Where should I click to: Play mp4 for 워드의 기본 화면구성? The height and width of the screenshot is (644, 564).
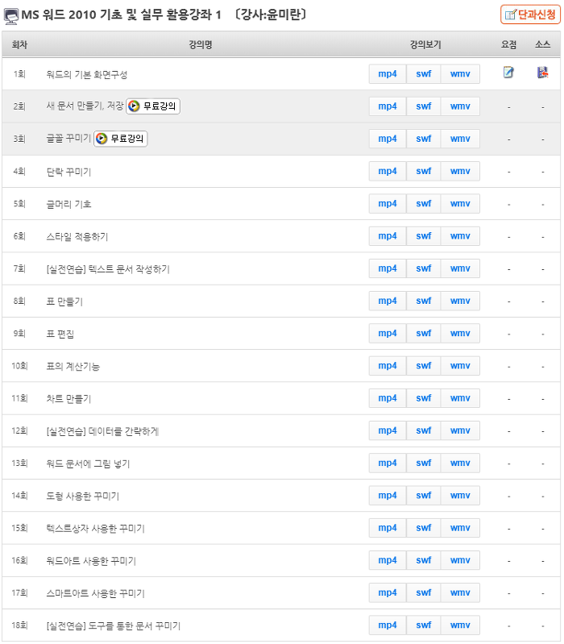pyautogui.click(x=388, y=74)
